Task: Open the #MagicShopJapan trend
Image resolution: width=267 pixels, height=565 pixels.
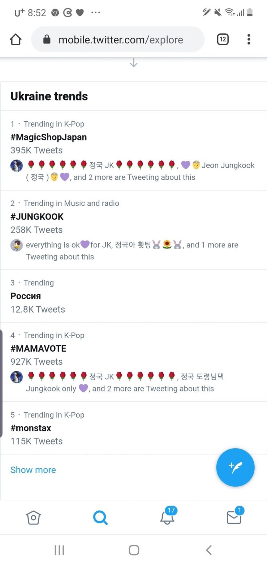Action: tap(49, 137)
